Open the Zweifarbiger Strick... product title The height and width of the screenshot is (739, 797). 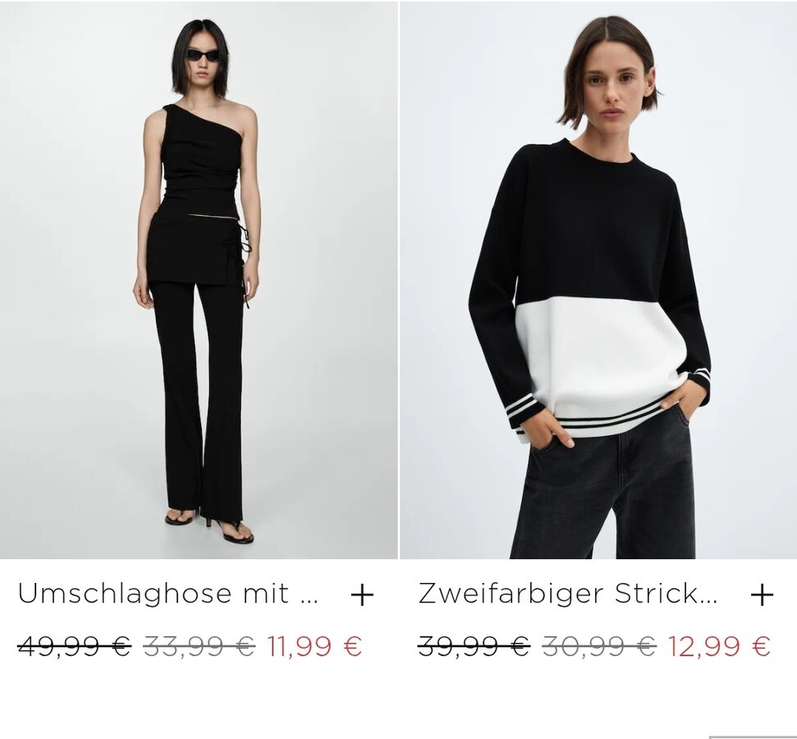[568, 594]
